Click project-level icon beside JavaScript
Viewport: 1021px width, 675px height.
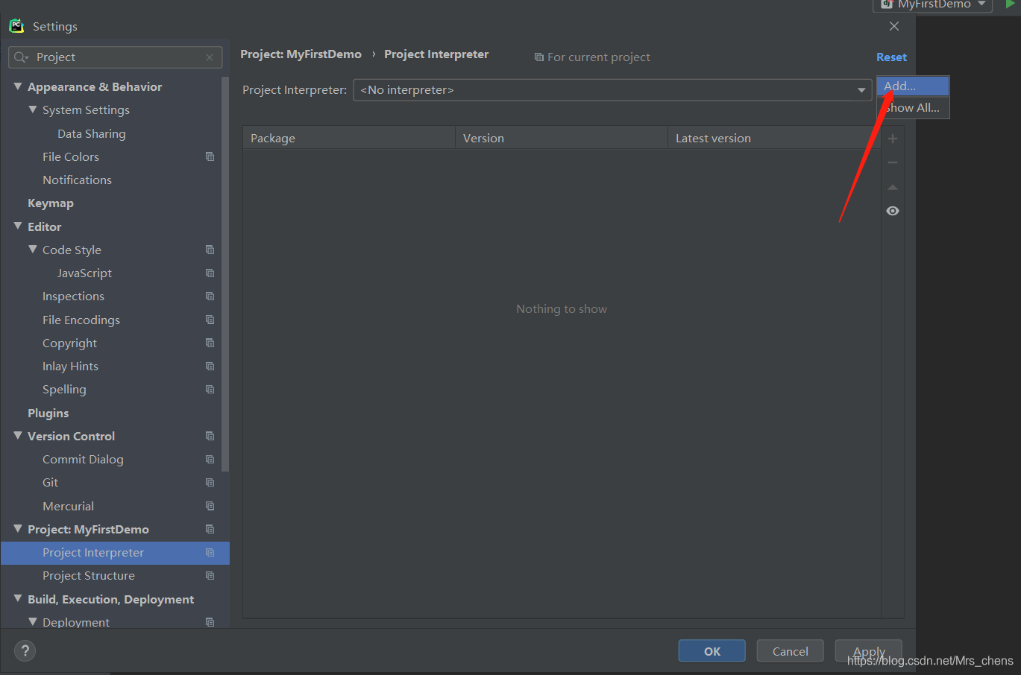pos(210,273)
